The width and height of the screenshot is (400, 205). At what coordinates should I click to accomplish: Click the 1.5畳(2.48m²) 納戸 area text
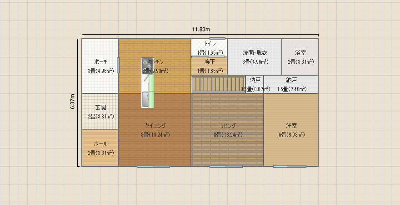pos(292,89)
